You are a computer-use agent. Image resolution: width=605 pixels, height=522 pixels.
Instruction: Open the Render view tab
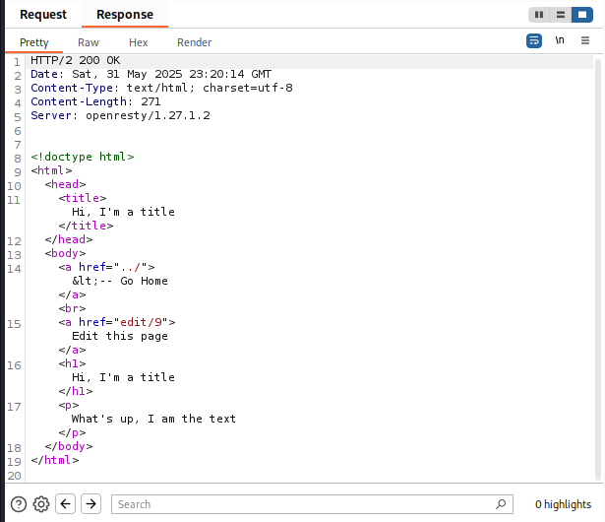click(194, 42)
